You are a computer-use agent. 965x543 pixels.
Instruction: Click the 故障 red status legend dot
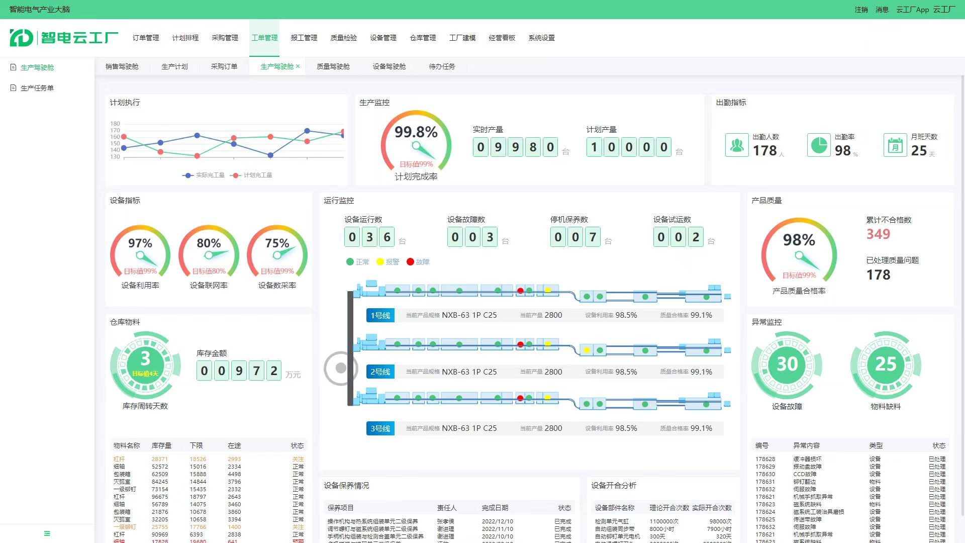click(410, 261)
